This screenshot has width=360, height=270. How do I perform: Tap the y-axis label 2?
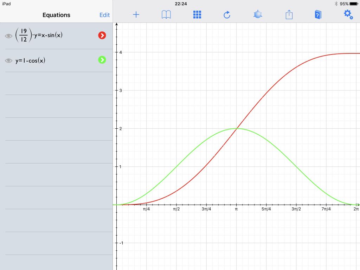[x=121, y=129]
